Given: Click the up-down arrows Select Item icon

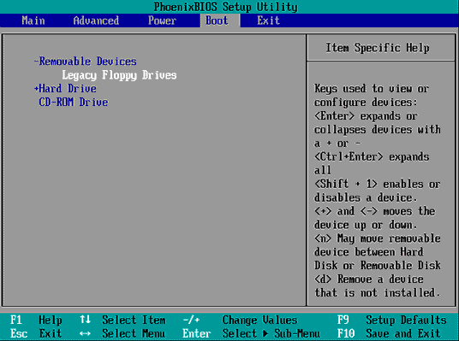Looking at the screenshot, I should pos(85,320).
